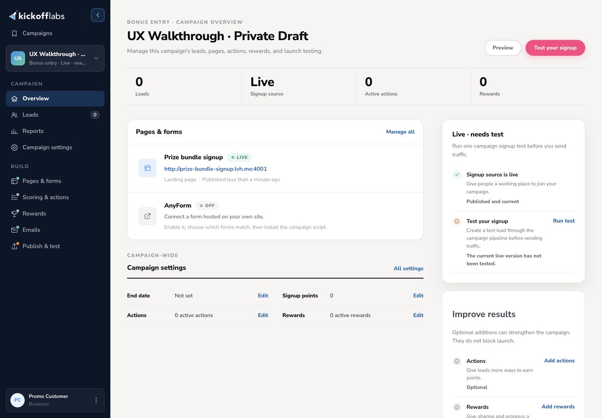
Task: Click the Overview home icon
Action: pyautogui.click(x=15, y=99)
